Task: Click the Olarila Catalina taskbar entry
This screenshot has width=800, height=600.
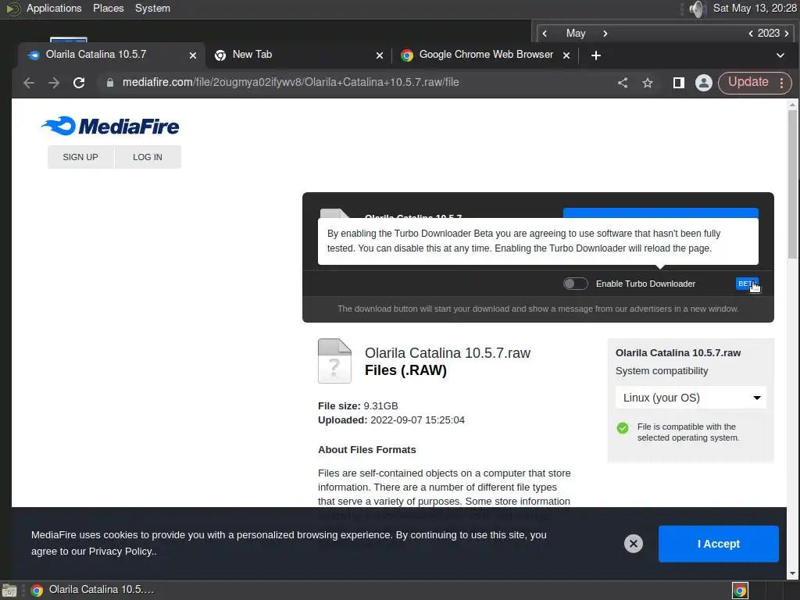Action: pyautogui.click(x=92, y=590)
